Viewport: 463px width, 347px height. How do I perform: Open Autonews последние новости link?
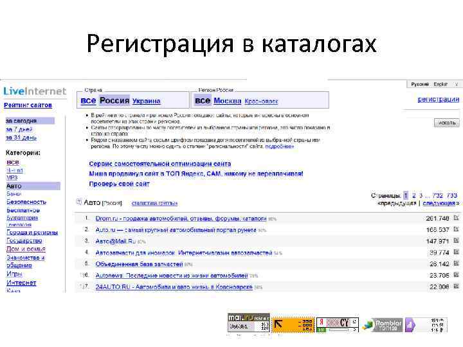tap(172, 275)
